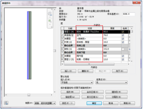
Task: Click the 2D steering wheel icon in preview
Action: click(50, 14)
